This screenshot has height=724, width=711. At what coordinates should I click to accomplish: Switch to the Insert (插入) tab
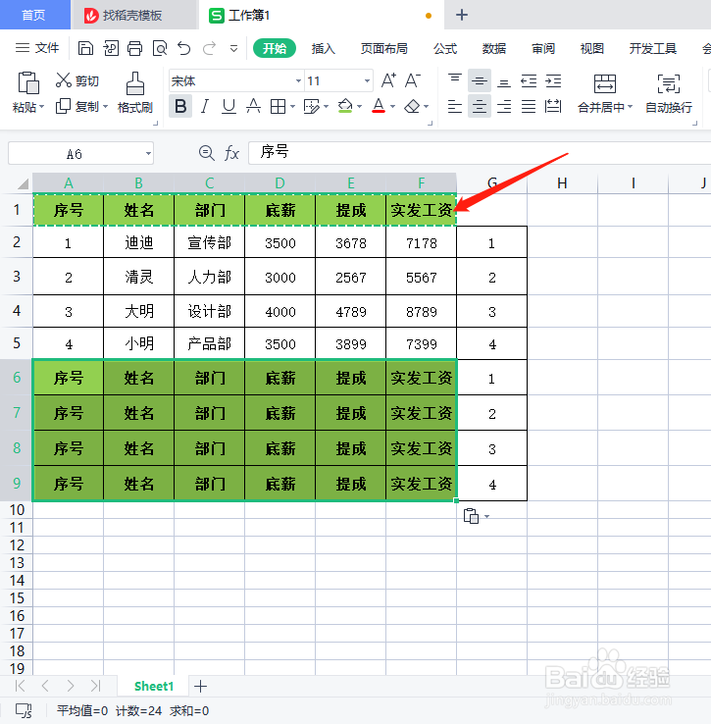click(324, 48)
